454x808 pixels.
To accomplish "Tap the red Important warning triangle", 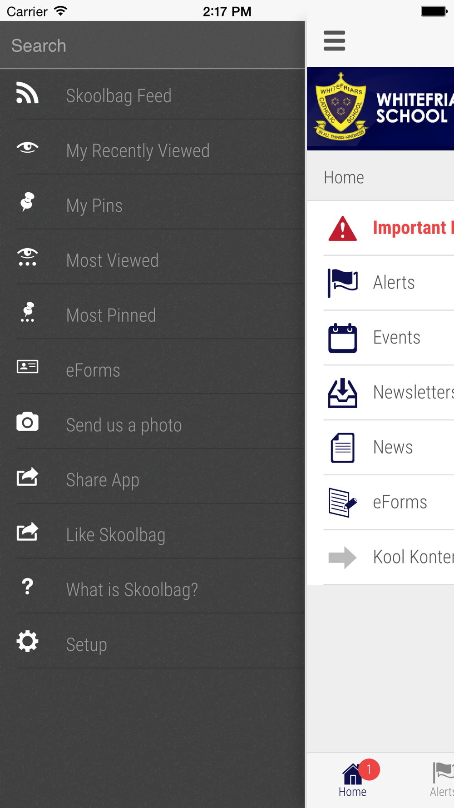I will tap(342, 228).
